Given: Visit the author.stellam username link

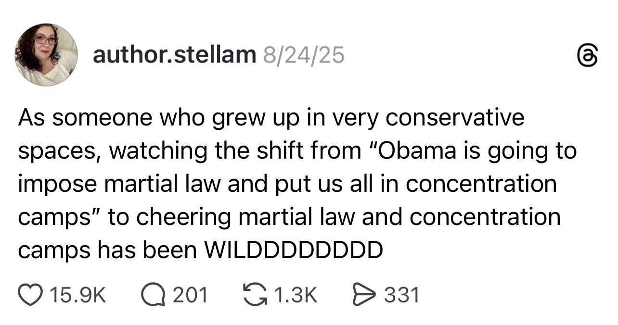Looking at the screenshot, I should tap(174, 55).
